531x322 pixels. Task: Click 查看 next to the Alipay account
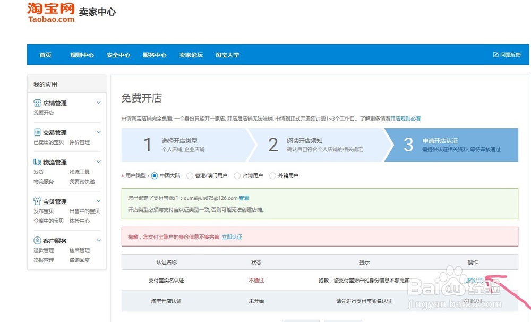point(244,197)
